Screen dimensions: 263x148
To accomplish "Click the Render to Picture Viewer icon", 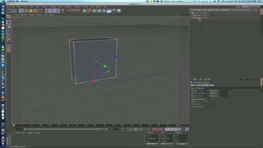I will [x=73, y=11].
